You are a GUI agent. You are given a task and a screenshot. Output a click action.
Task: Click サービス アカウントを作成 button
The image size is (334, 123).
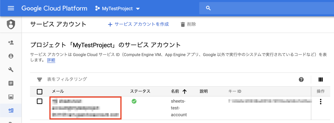138,24
